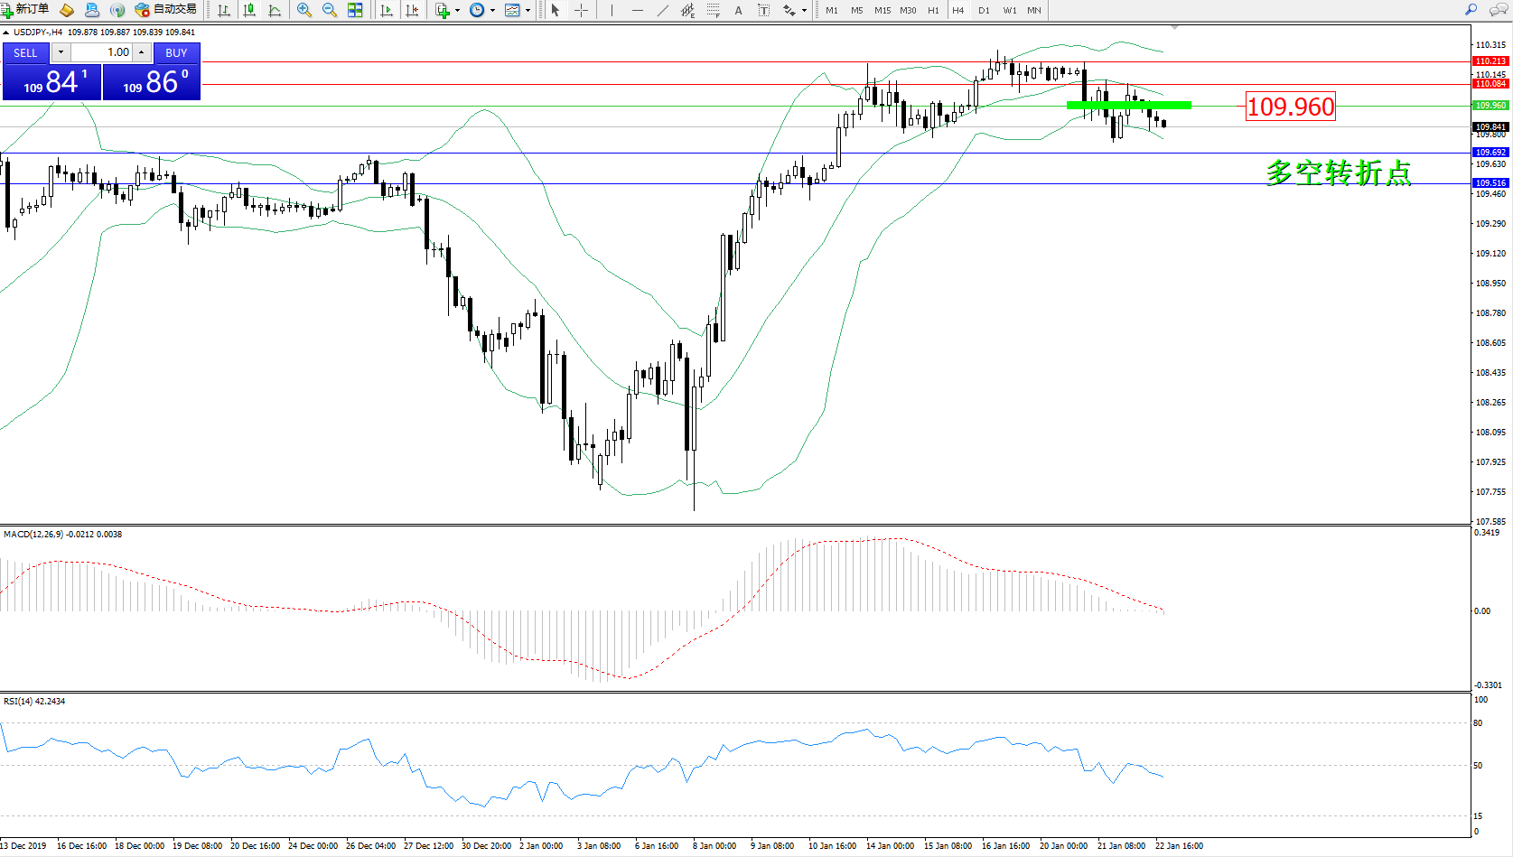Zoom out of the chart

coord(330,10)
